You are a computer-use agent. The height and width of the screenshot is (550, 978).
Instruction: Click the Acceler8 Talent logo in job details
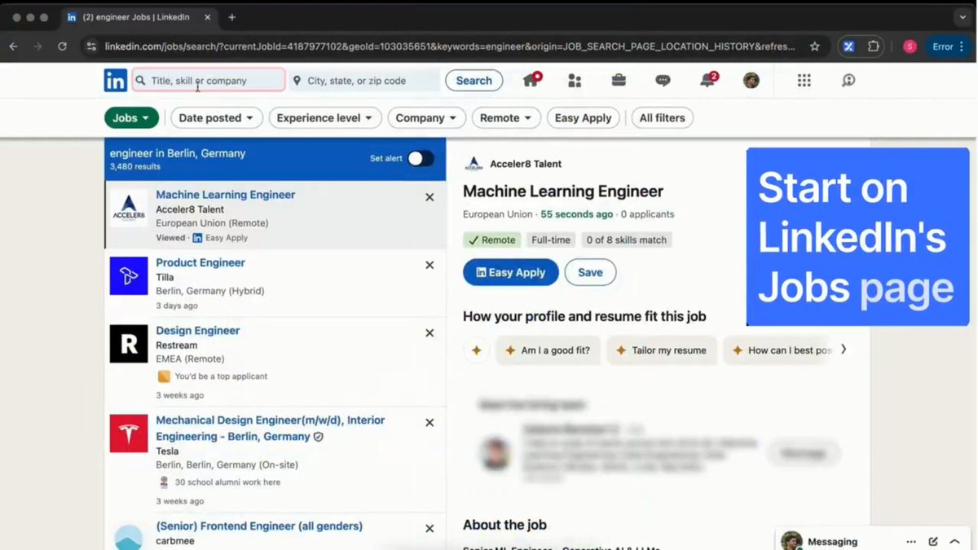[474, 164]
